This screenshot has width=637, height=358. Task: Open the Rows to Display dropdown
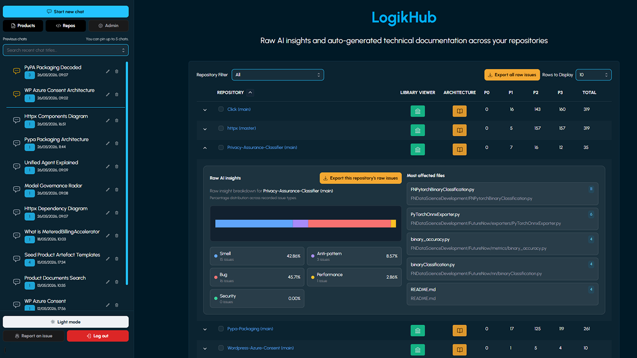593,75
